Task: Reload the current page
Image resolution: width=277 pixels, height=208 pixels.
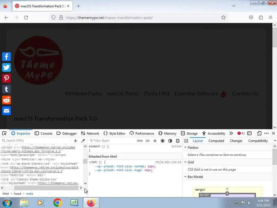Action: click(26, 18)
